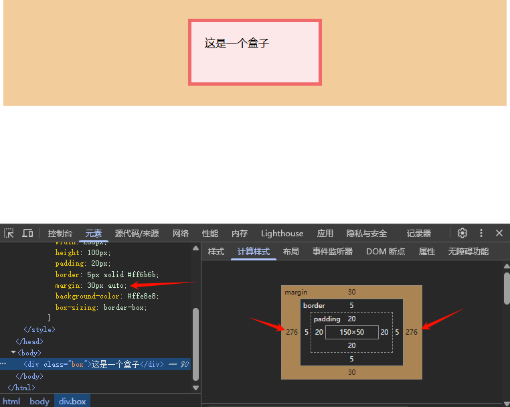Image resolution: width=510 pixels, height=407 pixels.
Task: Click the ellipsis beside the selected div node
Action: (x=3, y=363)
